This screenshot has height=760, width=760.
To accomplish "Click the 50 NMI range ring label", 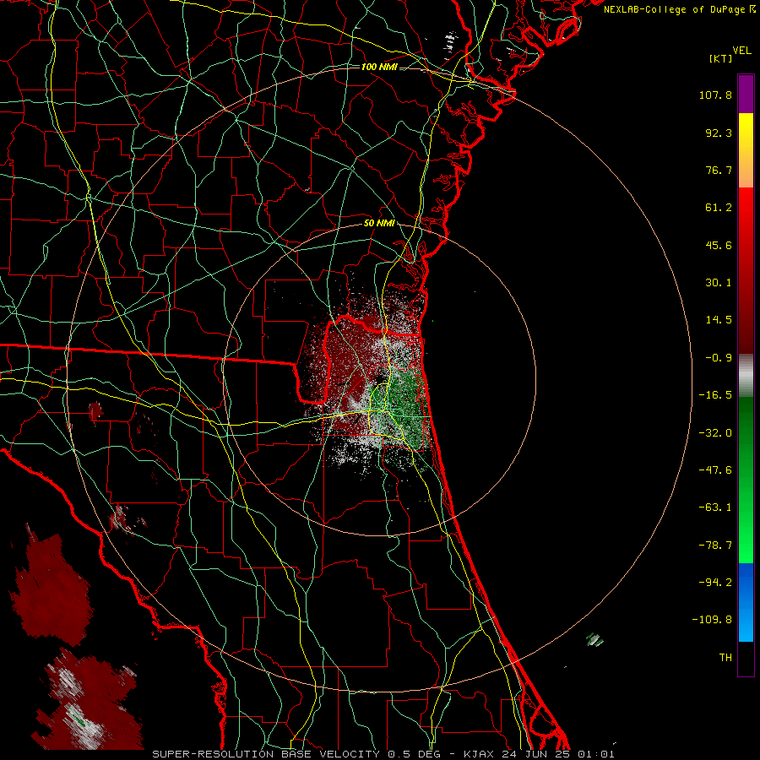I will tap(379, 223).
